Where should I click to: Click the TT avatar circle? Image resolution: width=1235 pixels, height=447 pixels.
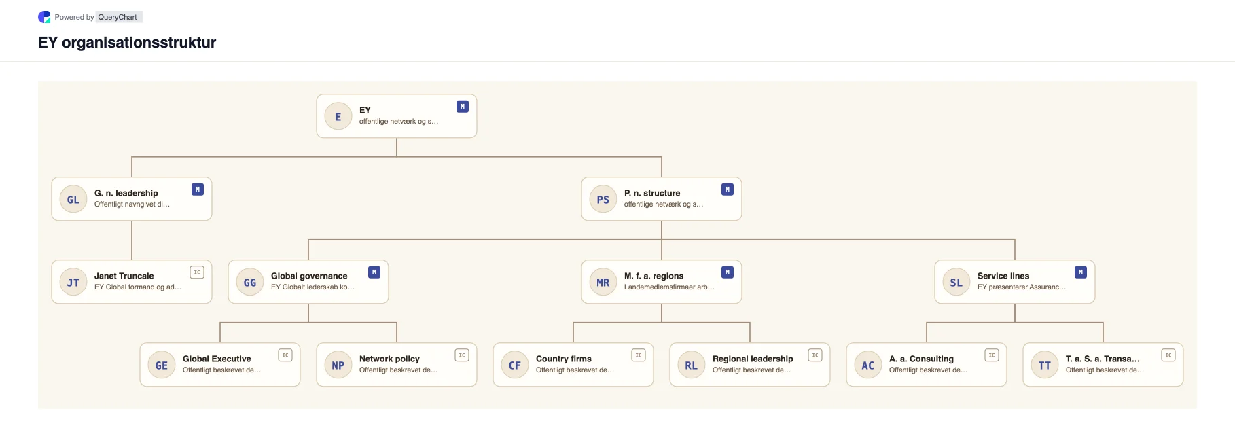1045,365
